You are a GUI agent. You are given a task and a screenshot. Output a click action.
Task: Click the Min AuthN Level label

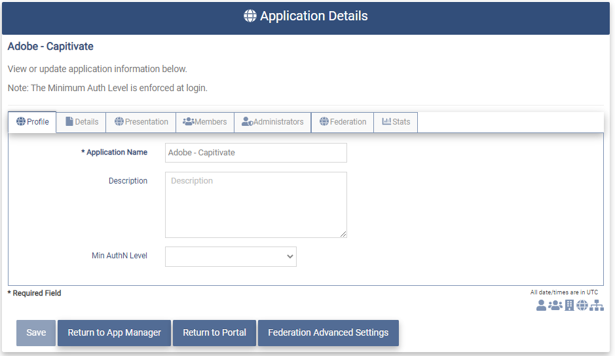point(120,256)
